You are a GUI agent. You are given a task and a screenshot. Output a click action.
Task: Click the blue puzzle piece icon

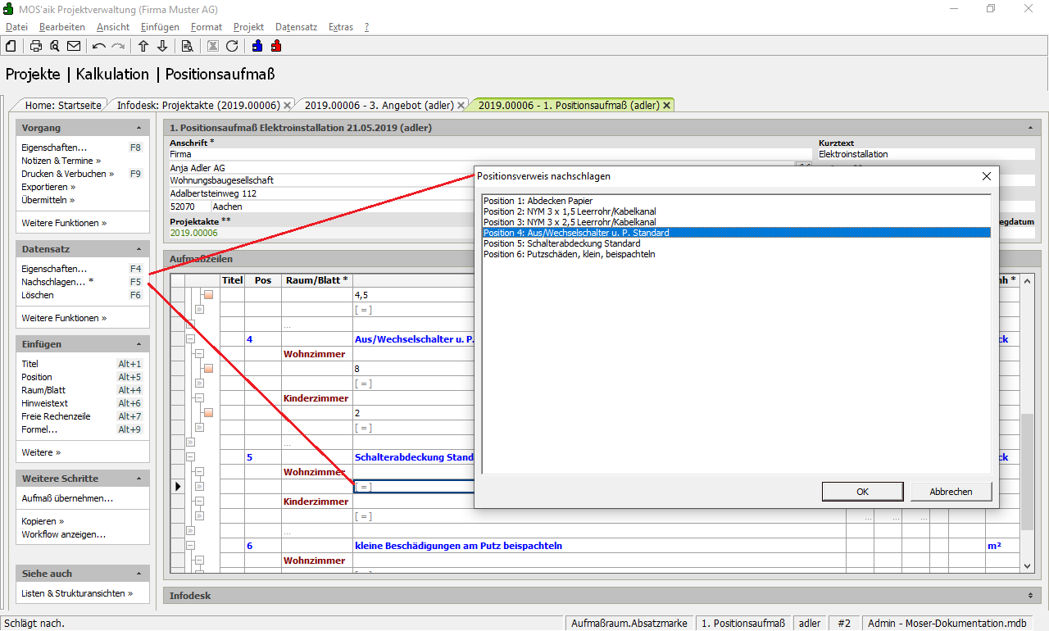click(x=257, y=46)
